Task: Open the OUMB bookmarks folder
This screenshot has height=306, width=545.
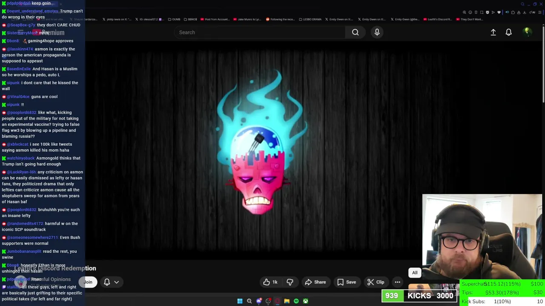Action: (x=174, y=19)
